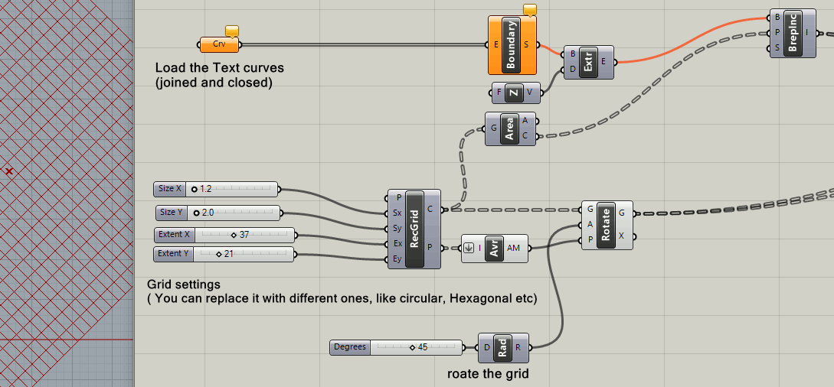The width and height of the screenshot is (834, 387).
Task: Click the 'Grid settings' note text
Action: [183, 285]
